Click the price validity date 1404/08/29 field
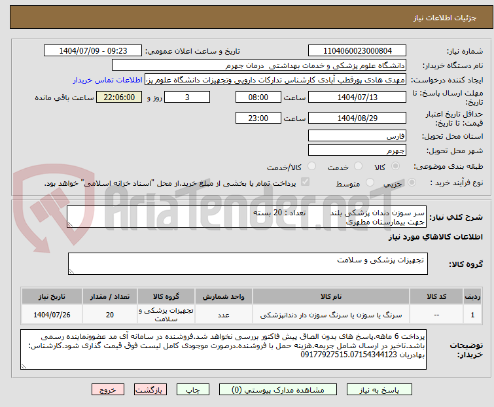The width and height of the screenshot is (494, 407). (357, 118)
